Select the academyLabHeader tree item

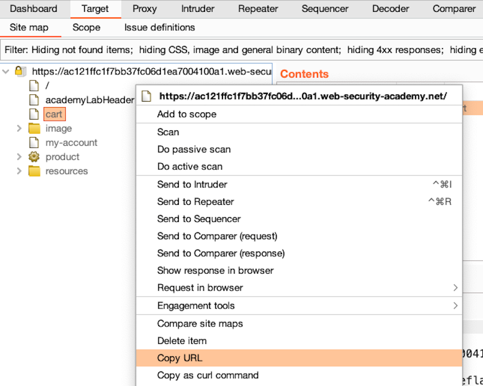point(89,100)
